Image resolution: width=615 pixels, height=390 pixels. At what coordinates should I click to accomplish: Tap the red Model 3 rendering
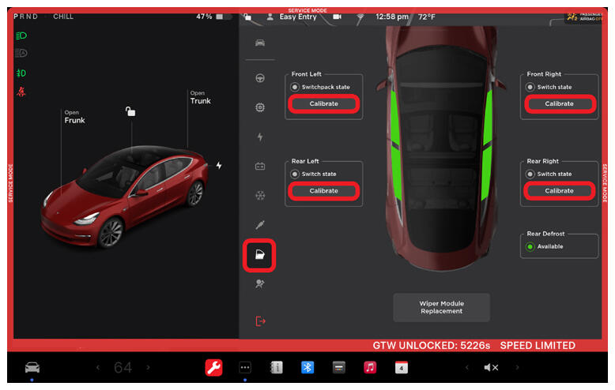point(125,196)
